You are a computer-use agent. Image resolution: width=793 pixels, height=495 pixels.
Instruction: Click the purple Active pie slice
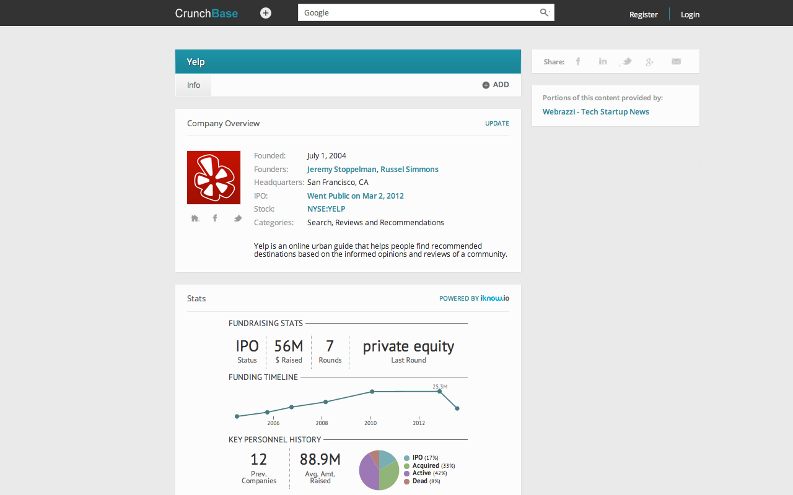click(368, 471)
